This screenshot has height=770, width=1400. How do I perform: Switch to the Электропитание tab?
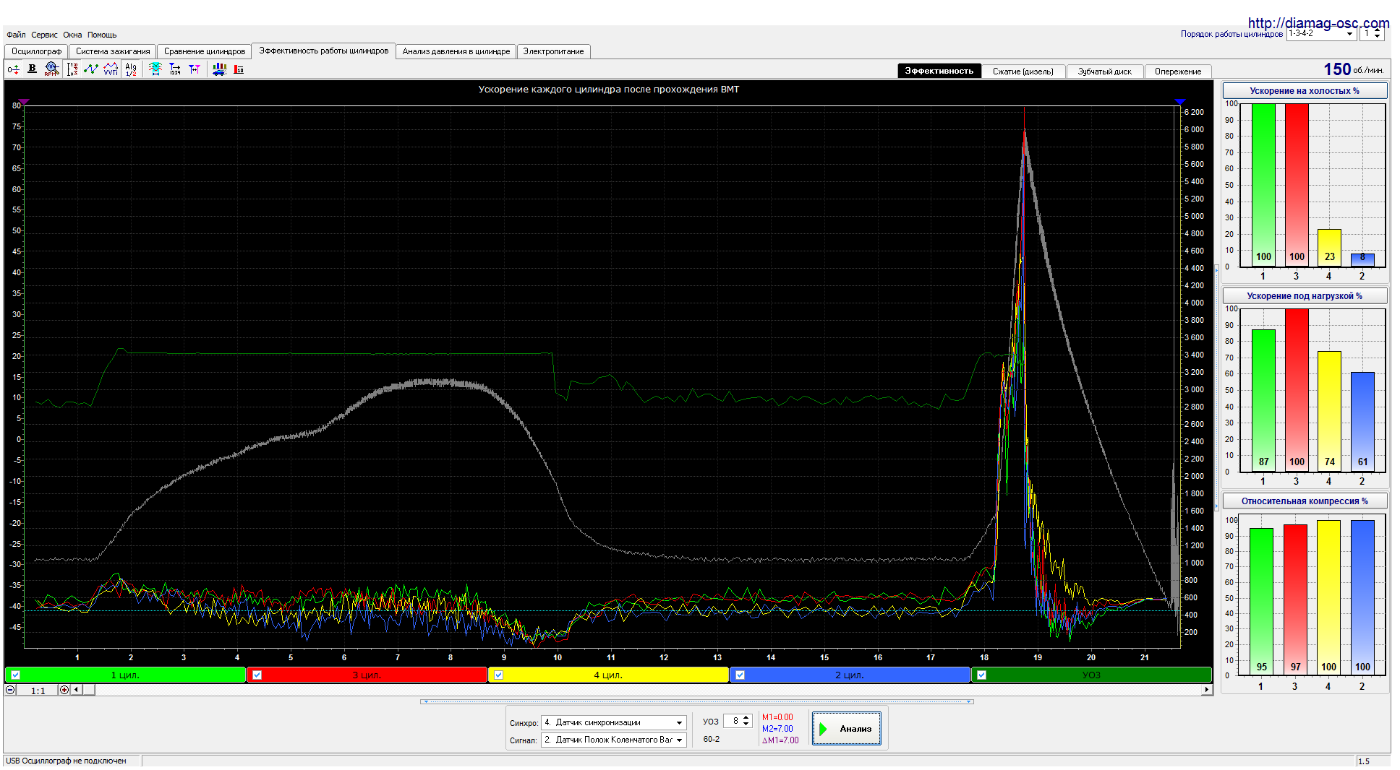[553, 51]
